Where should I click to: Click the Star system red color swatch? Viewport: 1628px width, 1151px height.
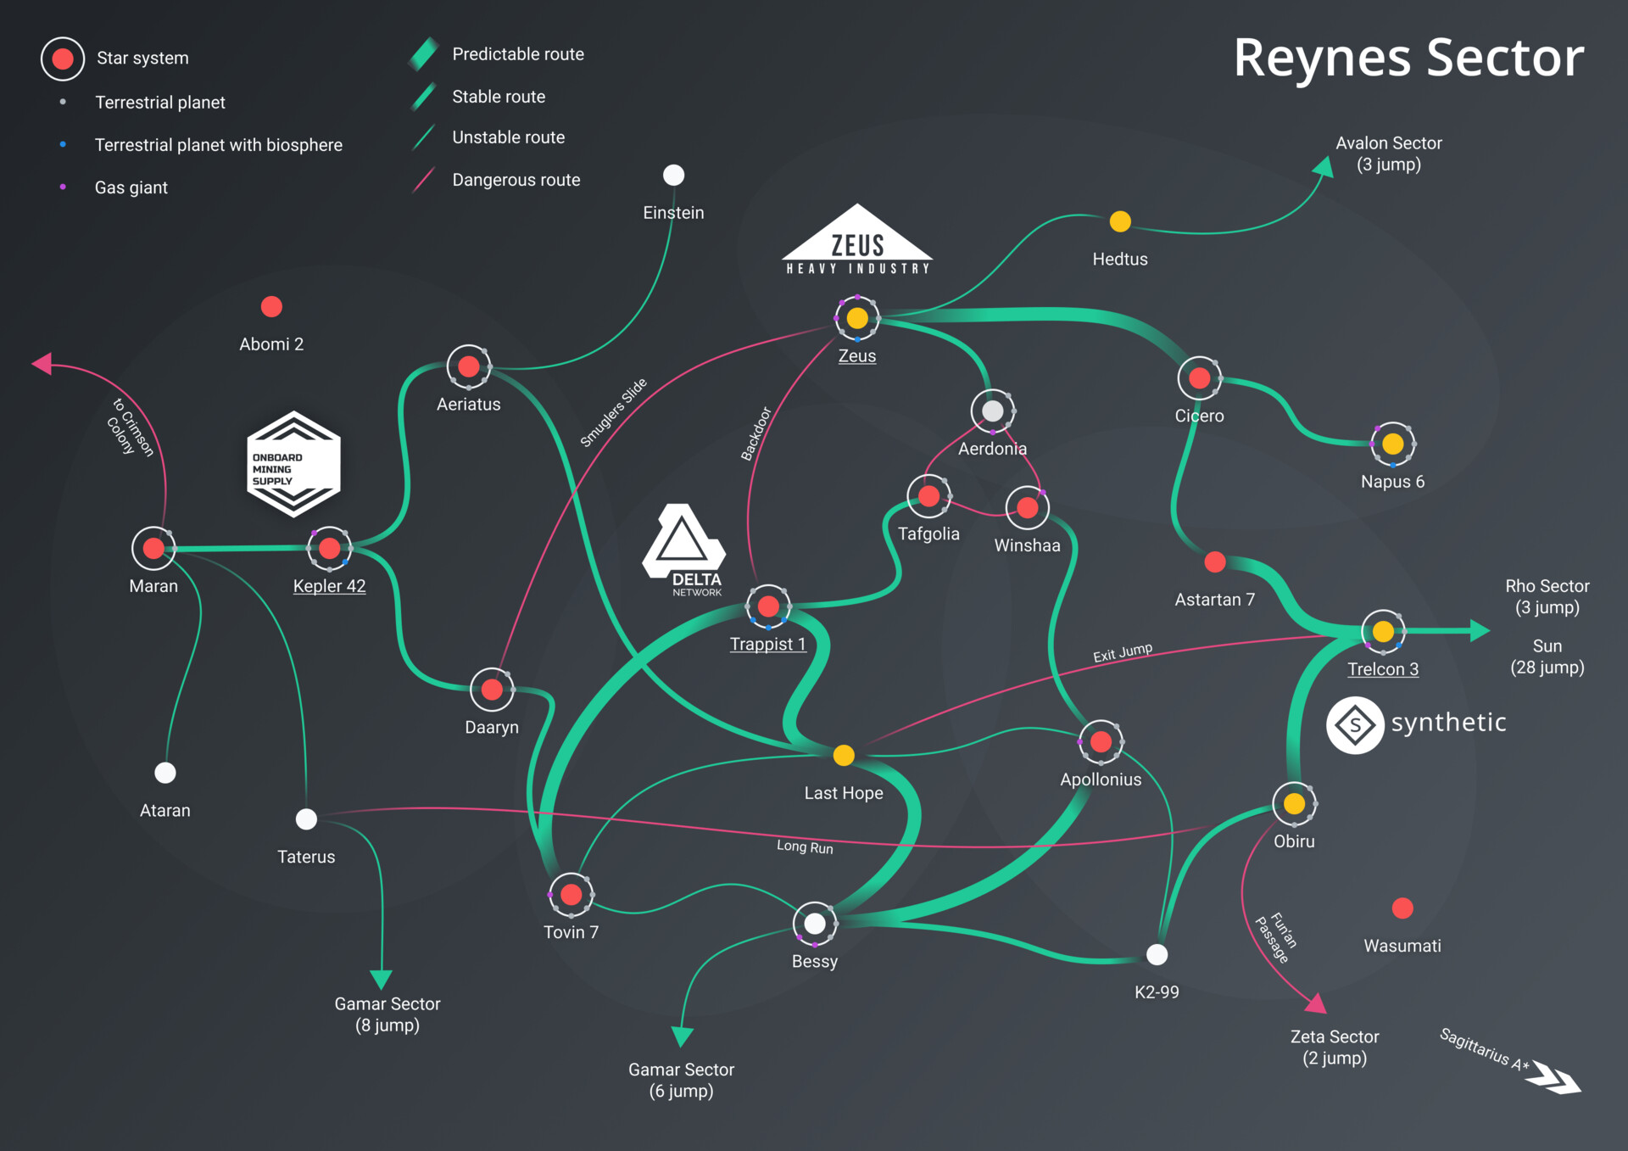62,58
